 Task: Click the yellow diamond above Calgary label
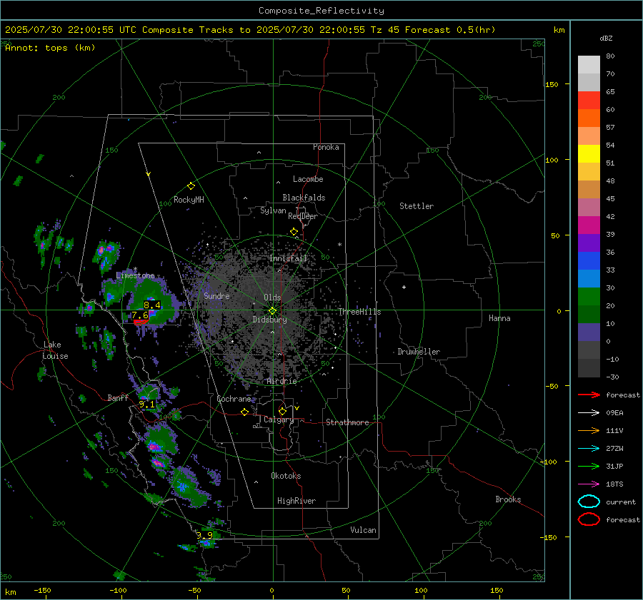pos(282,411)
